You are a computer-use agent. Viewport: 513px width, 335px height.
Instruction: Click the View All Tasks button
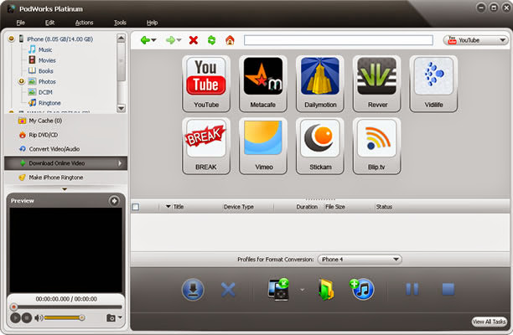[489, 322]
